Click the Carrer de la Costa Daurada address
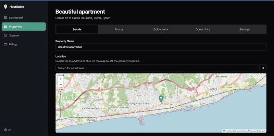 83,18
